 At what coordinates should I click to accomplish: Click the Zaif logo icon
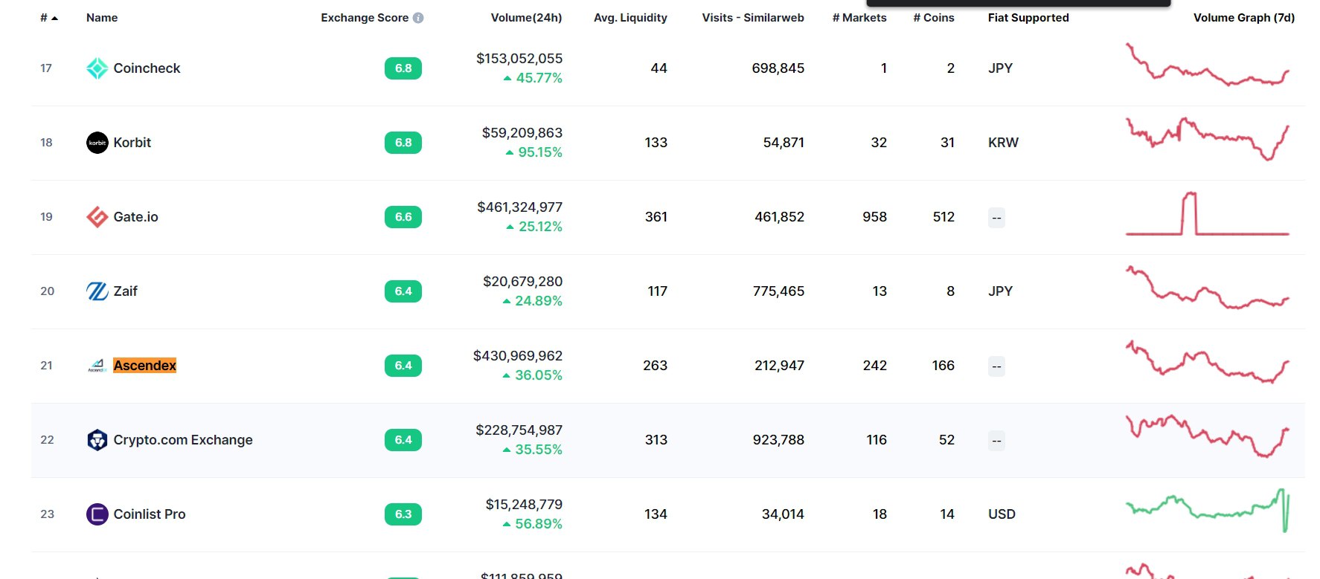pyautogui.click(x=97, y=291)
